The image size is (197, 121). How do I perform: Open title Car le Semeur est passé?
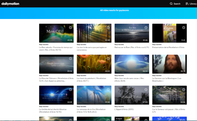point(168,110)
